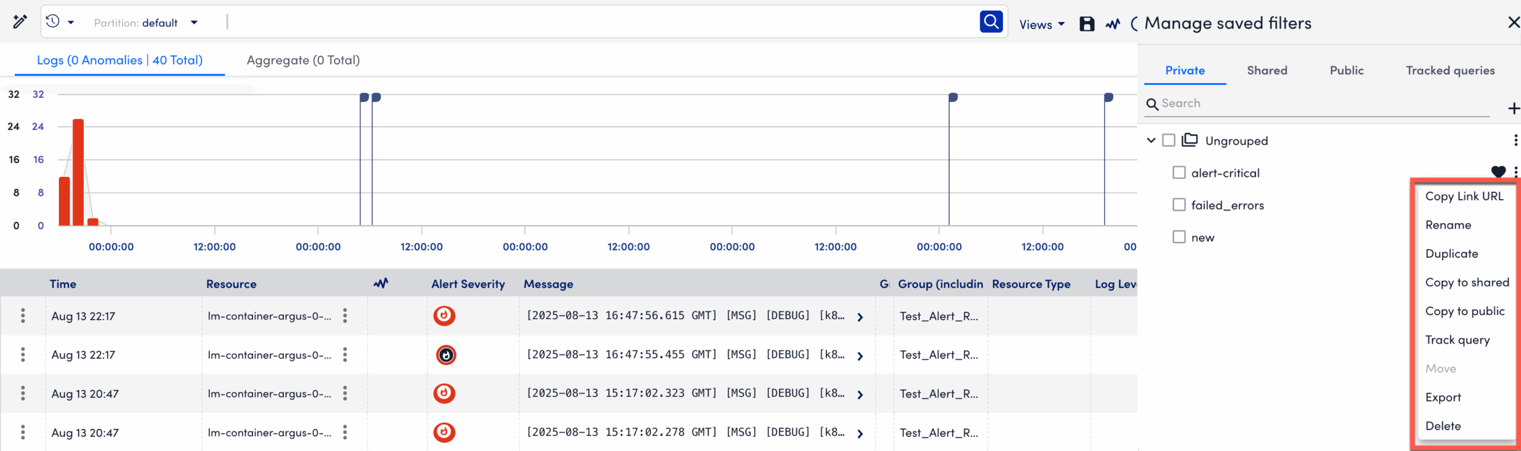Click the heart favorite icon for alert-critical
Screen dimensions: 1521x451
coord(1498,171)
